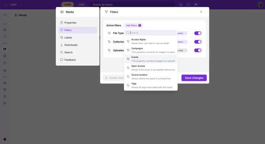
Task: Open the File Type users dropdown
Action: coord(182,33)
